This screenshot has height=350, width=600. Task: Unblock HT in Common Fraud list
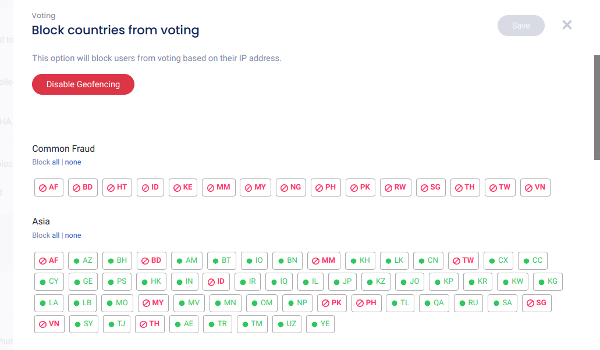(117, 187)
